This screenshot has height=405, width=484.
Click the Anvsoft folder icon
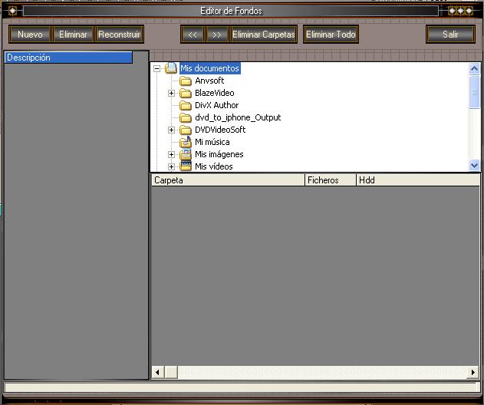click(x=186, y=81)
